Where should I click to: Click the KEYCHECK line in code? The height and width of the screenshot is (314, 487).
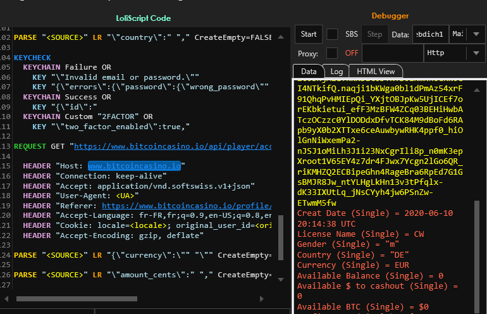[x=32, y=58]
